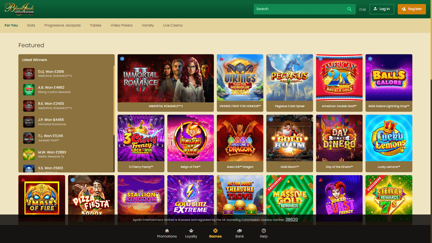Screen dimensions: 432x243
Task: Click snowflake badge on Balls Galore tile
Action: (x=370, y=59)
